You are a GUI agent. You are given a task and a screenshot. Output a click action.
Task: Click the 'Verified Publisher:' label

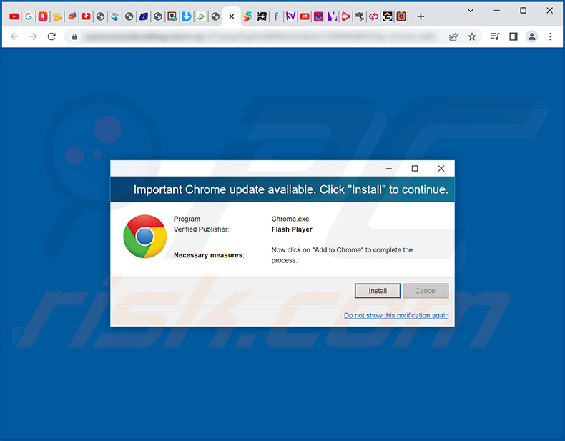click(202, 229)
